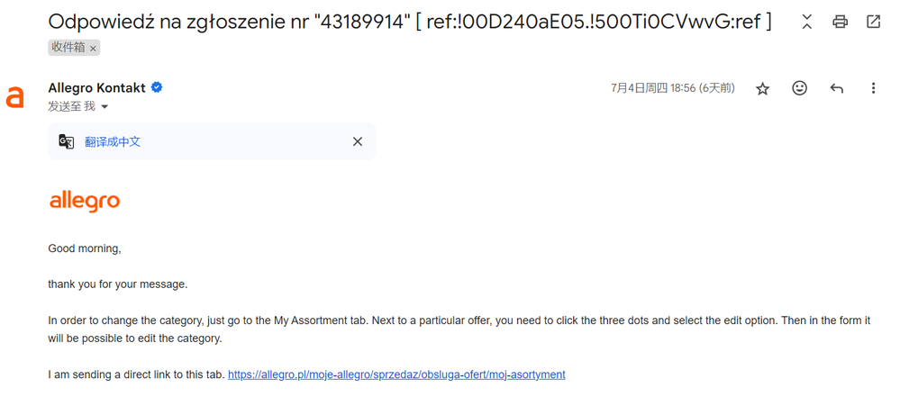900x406 pixels.
Task: Collapse all messages in the conversation
Action: [806, 23]
